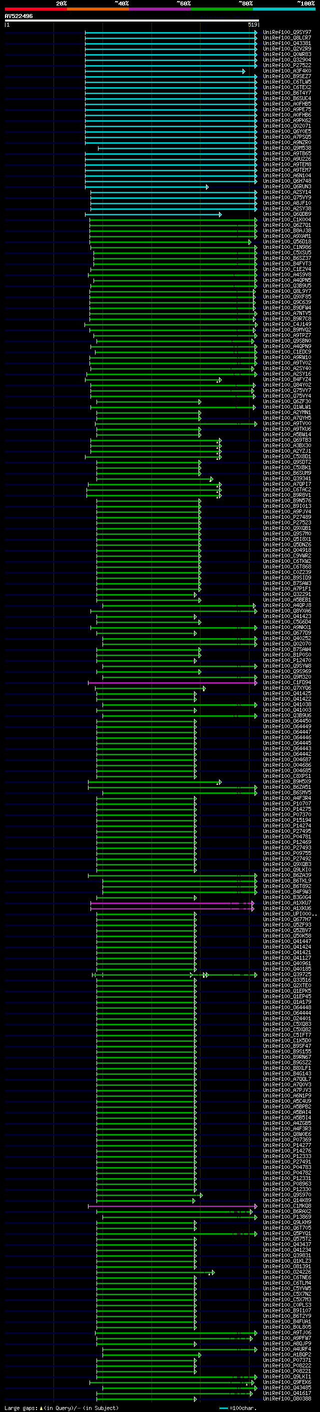Click the UniRef100_P07370 label
The image size is (320, 1412).
(286, 815)
